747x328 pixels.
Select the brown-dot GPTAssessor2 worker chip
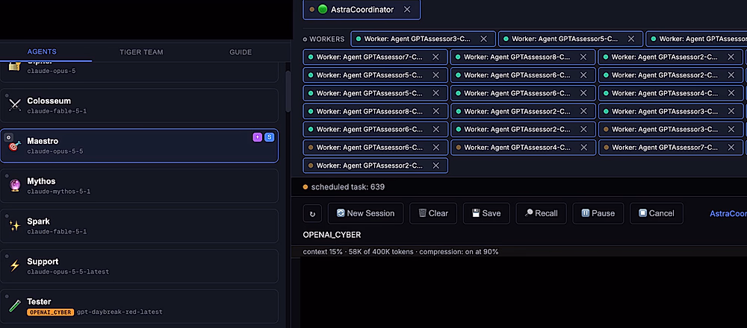point(376,165)
